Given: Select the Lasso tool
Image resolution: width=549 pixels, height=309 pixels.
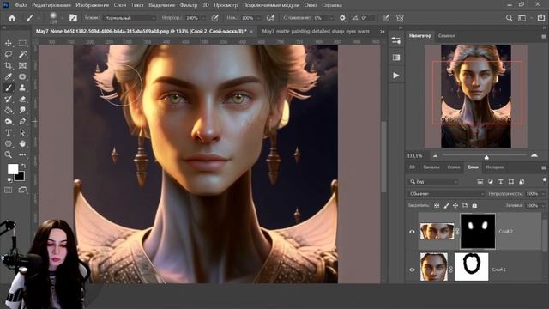Looking at the screenshot, I should (9, 54).
